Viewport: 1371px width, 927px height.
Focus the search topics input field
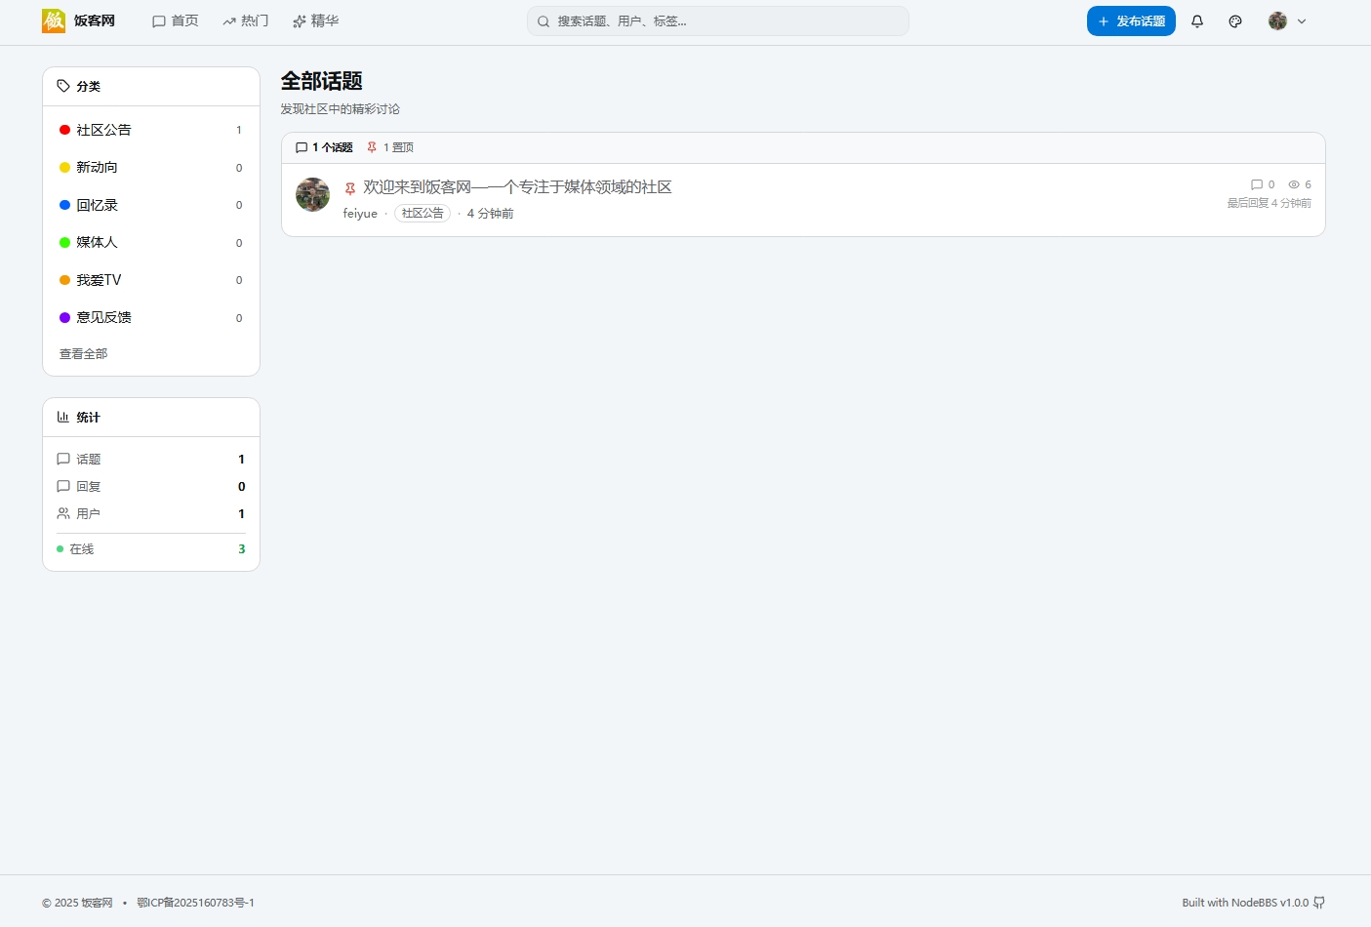point(722,21)
